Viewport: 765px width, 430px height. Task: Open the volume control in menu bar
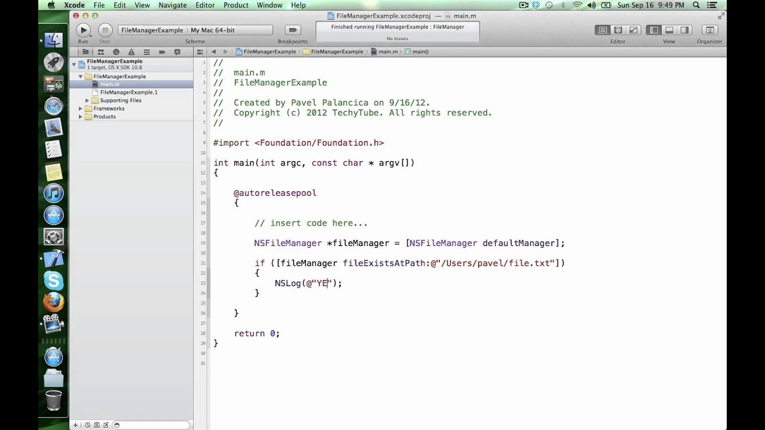coord(590,5)
